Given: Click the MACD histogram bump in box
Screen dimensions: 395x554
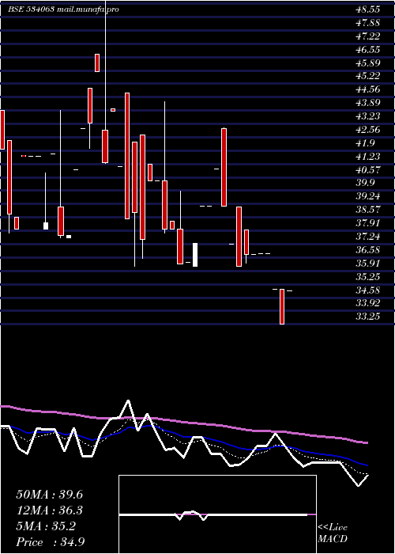Looking at the screenshot, I should pyautogui.click(x=191, y=515).
